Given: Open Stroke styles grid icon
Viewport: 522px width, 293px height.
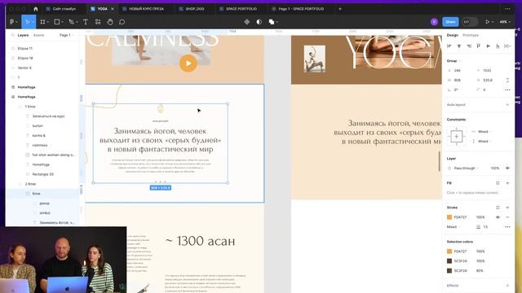Looking at the screenshot, I should [x=498, y=208].
